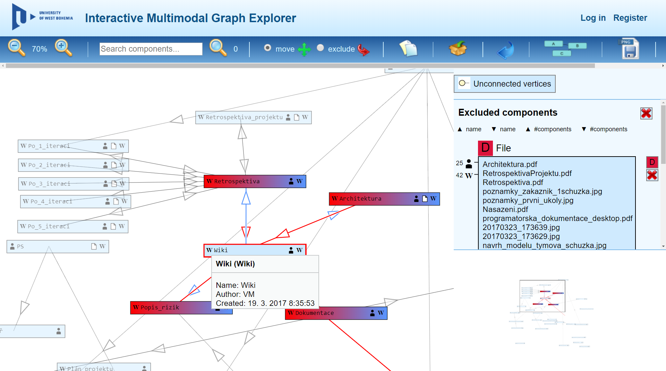
Task: Click the green move arrows icon
Action: (x=304, y=50)
